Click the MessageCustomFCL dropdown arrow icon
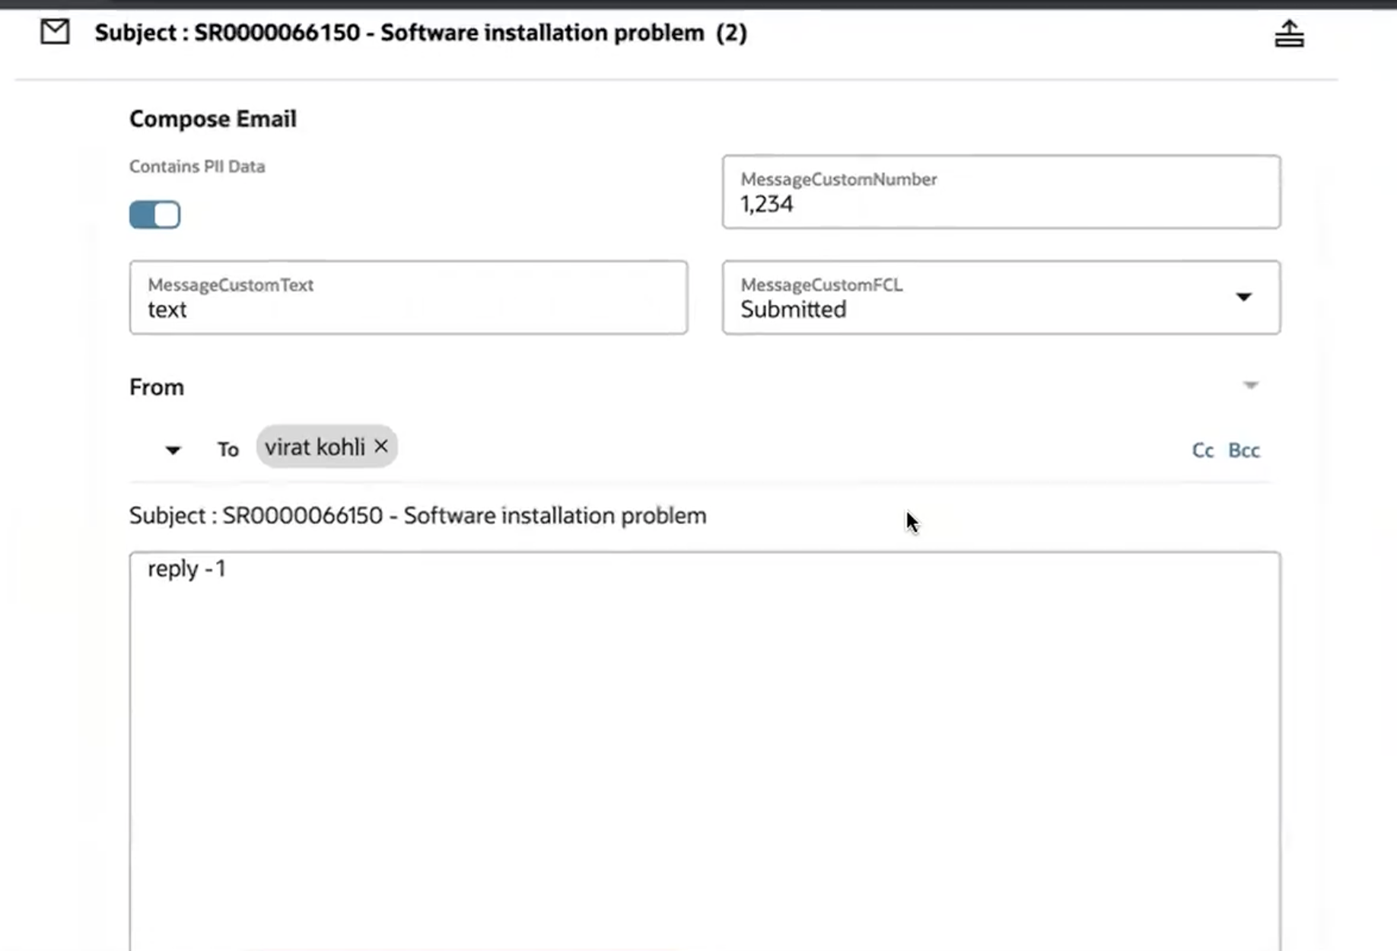Viewport: 1397px width, 951px height. pos(1243,297)
